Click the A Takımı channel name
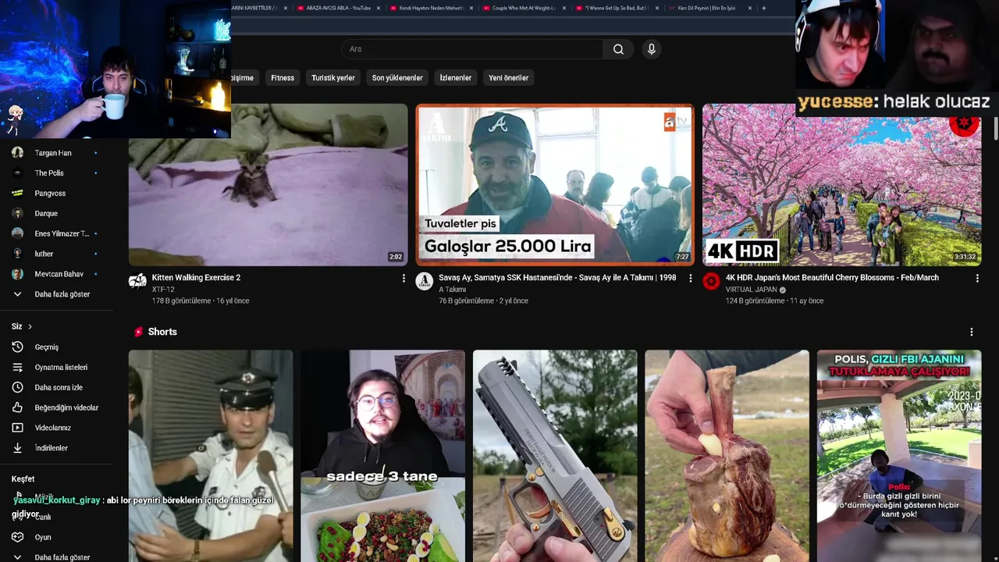The height and width of the screenshot is (562, 999). [x=452, y=290]
